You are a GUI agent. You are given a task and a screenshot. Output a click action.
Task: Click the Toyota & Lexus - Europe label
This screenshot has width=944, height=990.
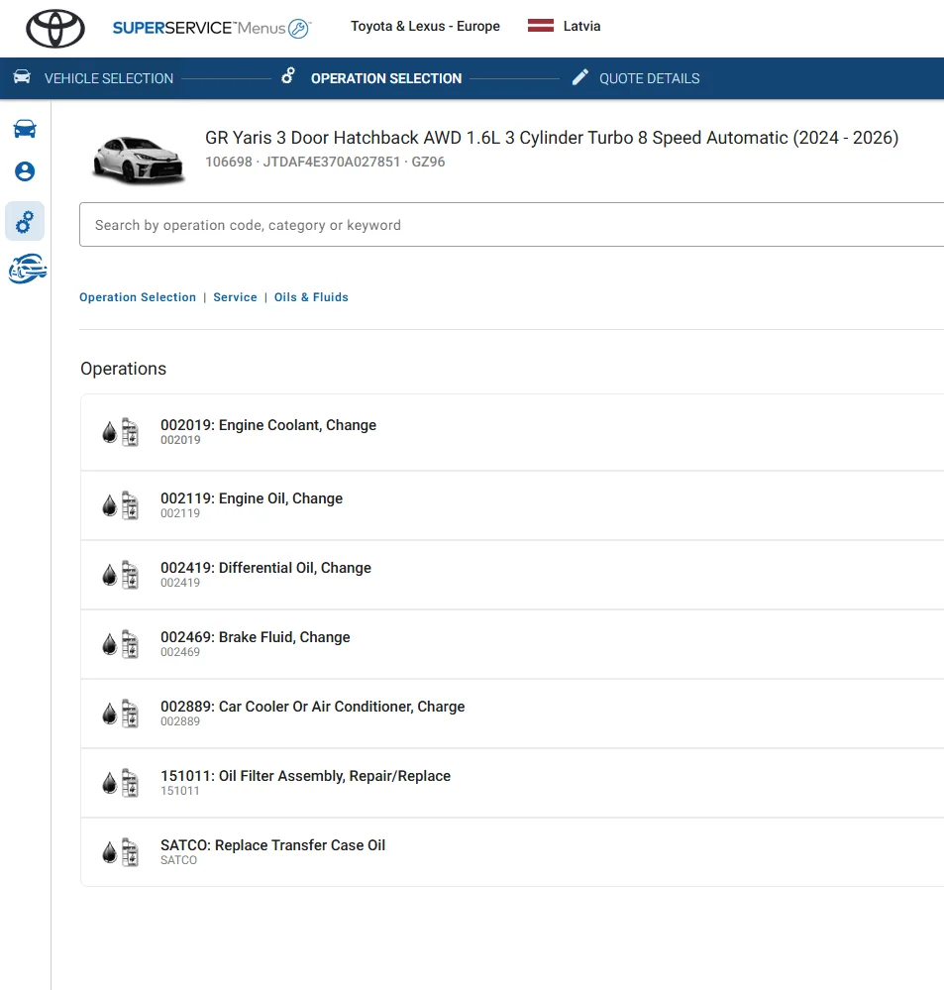pyautogui.click(x=425, y=26)
